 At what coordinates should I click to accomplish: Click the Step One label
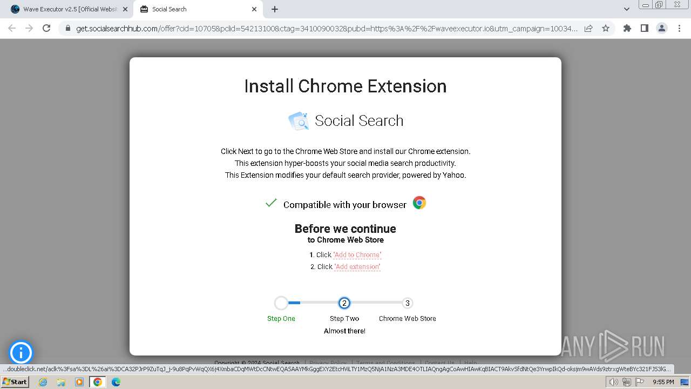click(x=281, y=319)
